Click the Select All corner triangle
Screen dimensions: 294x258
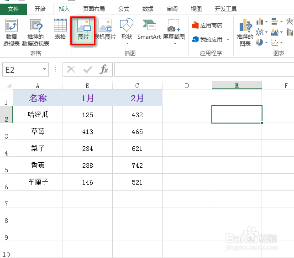pyautogui.click(x=9, y=85)
